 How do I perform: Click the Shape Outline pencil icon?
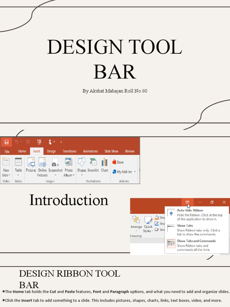click(x=157, y=223)
